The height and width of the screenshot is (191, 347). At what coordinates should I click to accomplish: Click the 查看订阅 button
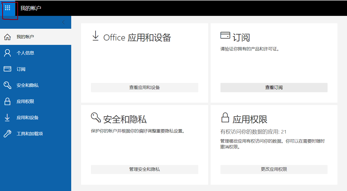[274, 88]
